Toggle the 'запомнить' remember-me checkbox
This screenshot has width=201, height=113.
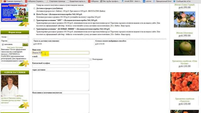point(3,45)
